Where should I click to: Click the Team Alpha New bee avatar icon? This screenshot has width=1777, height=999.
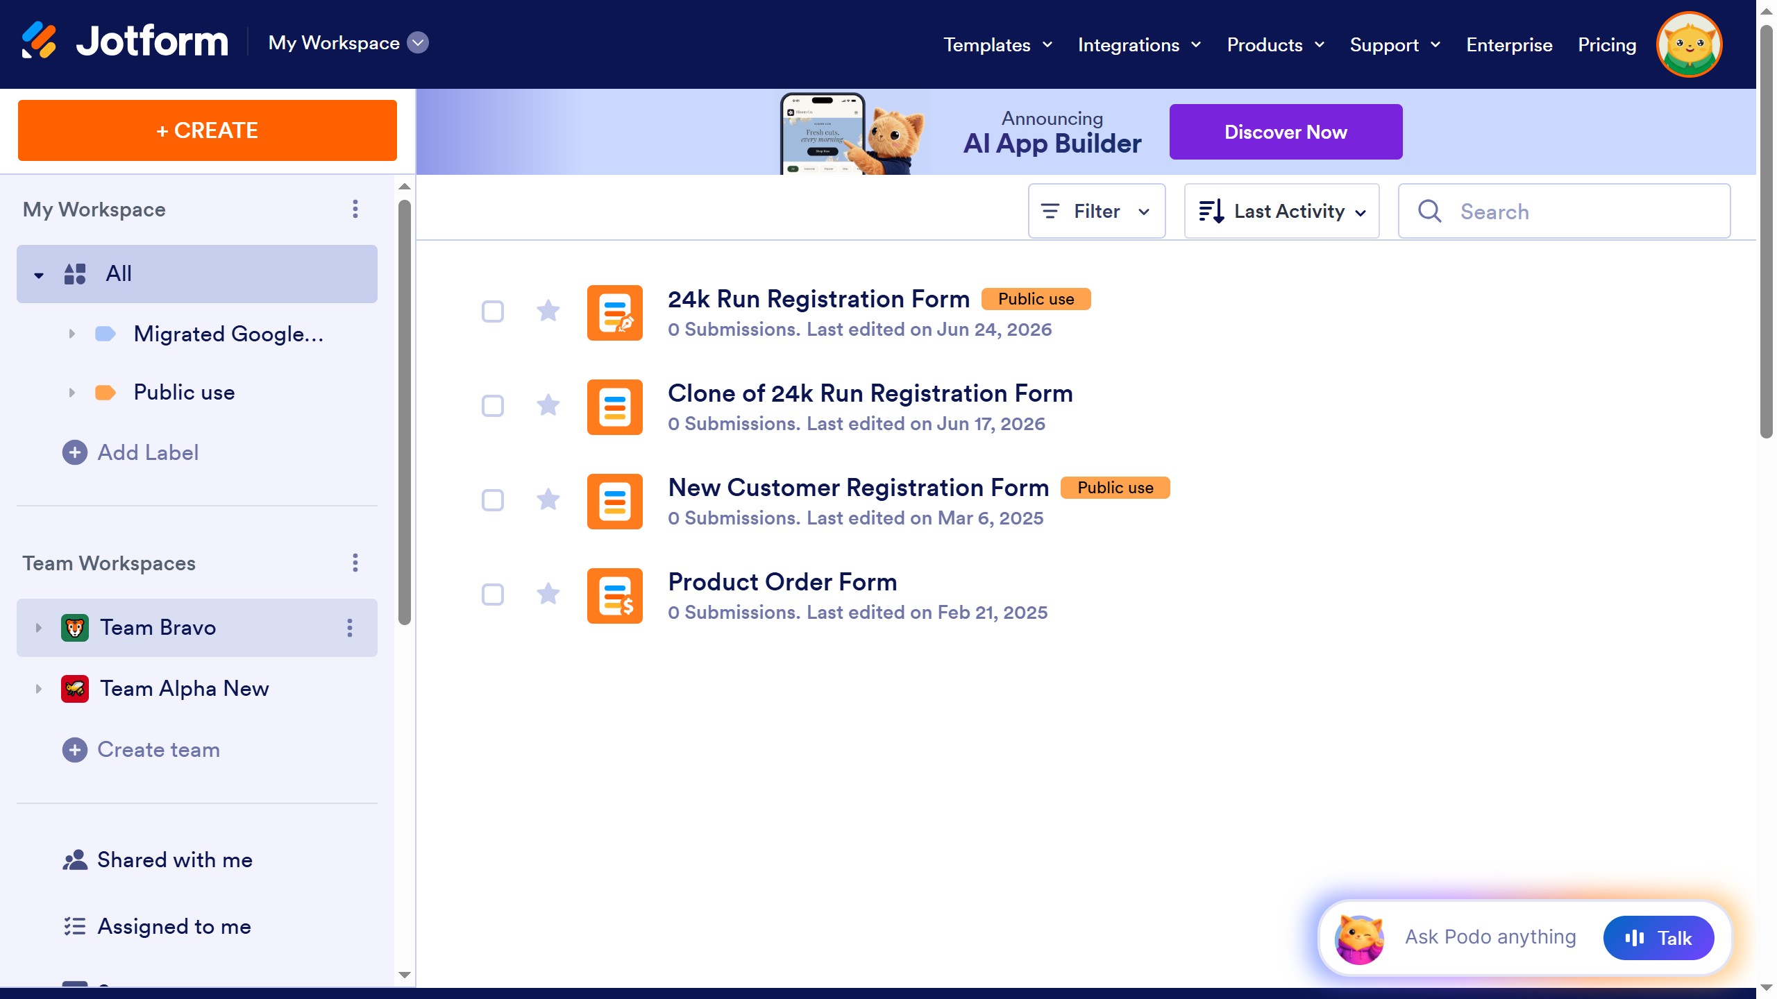[75, 689]
